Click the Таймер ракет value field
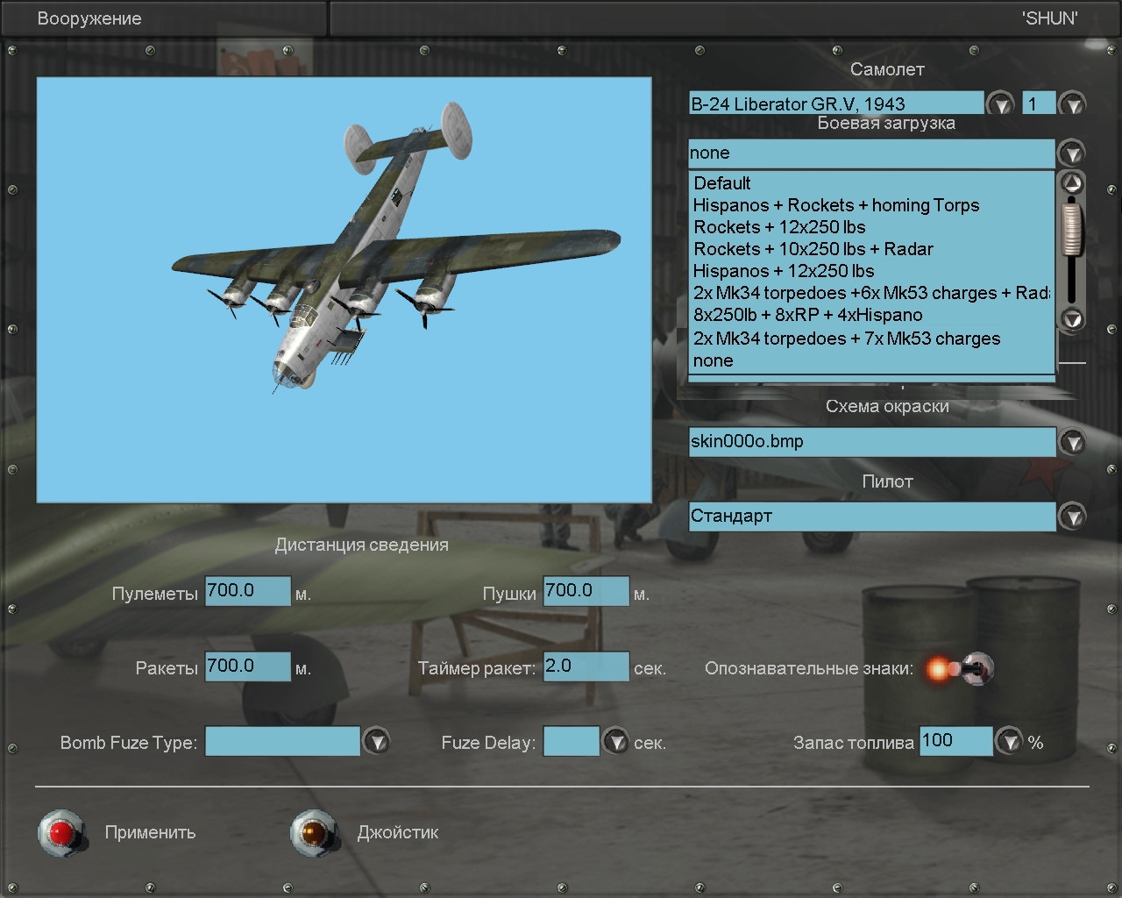Image resolution: width=1122 pixels, height=898 pixels. pyautogui.click(x=586, y=666)
